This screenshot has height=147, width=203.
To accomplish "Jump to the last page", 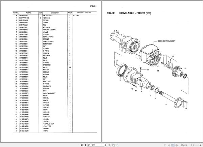I will 110,145.
